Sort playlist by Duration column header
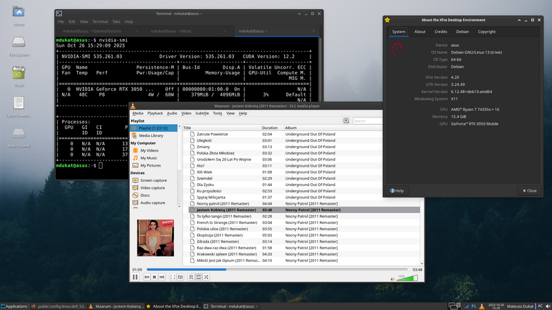 click(x=270, y=127)
